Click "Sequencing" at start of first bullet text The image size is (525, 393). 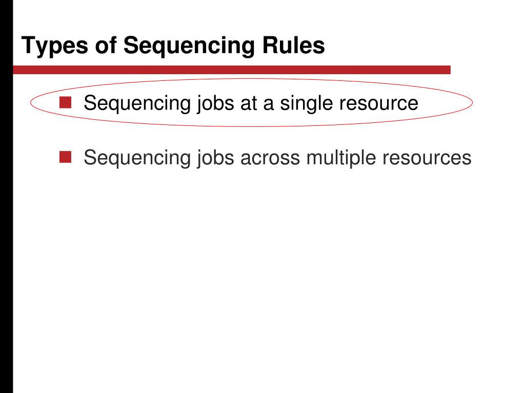[x=137, y=103]
